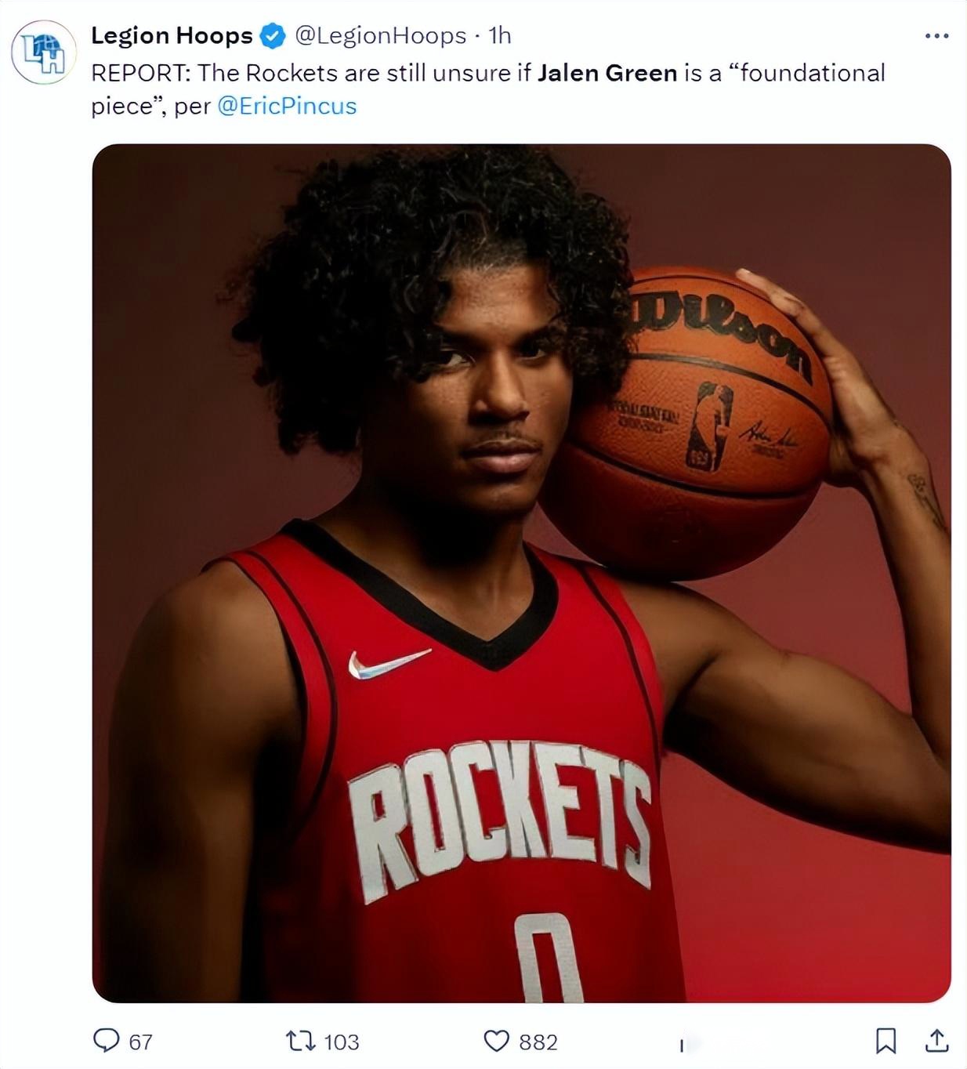
Task: Click the share upload icon
Action: coord(936,1041)
